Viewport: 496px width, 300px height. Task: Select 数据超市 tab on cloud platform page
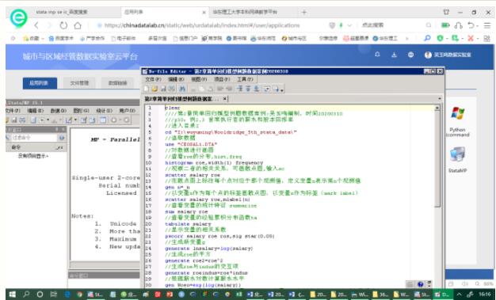point(118,83)
